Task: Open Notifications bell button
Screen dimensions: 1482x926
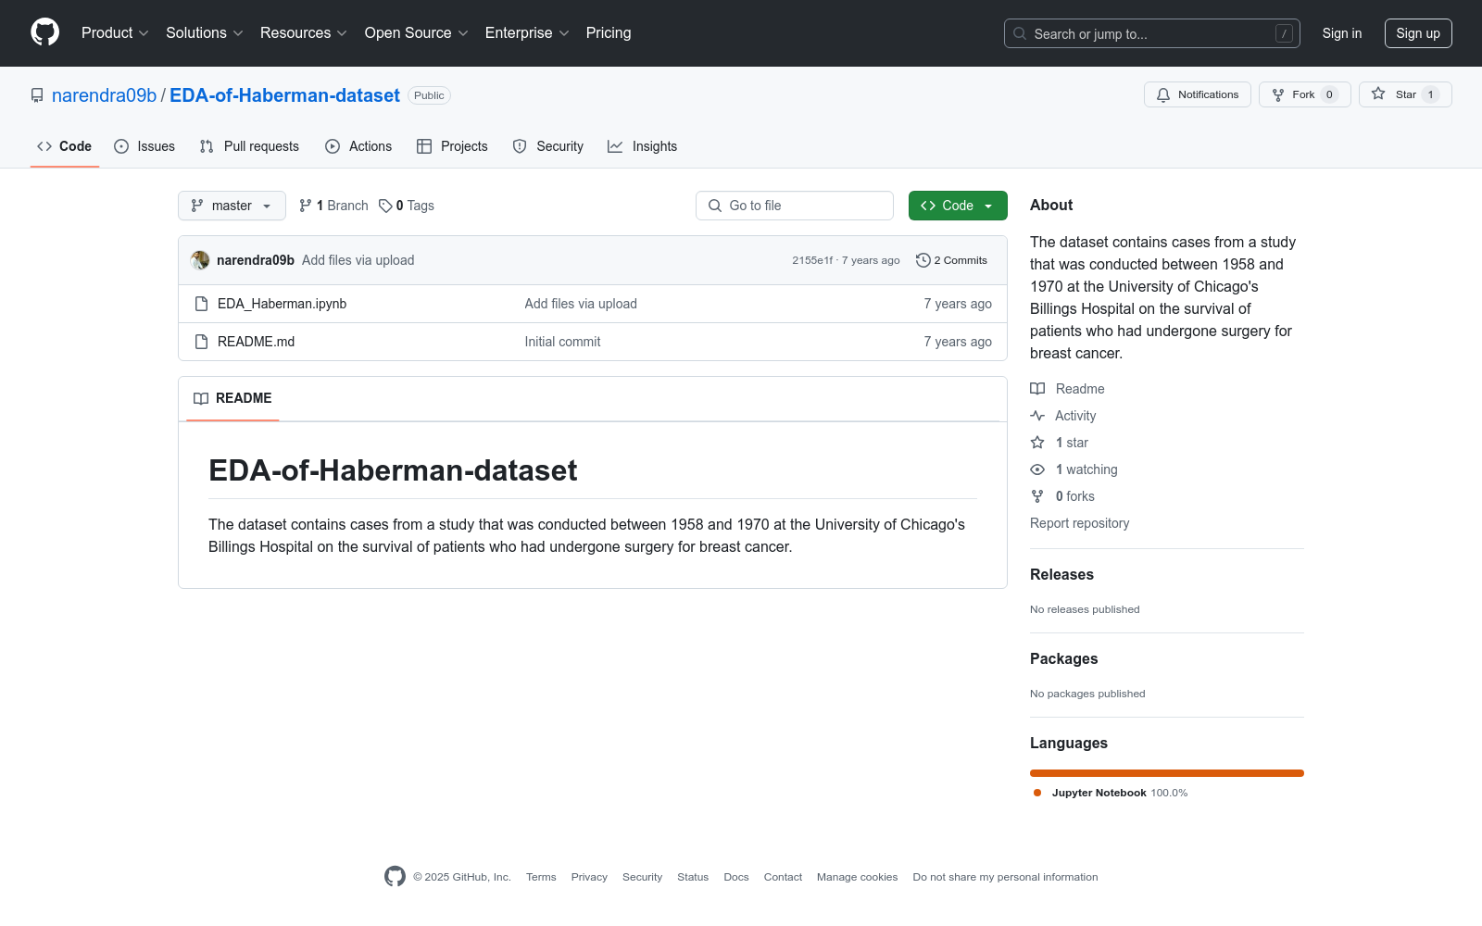Action: pyautogui.click(x=1197, y=94)
